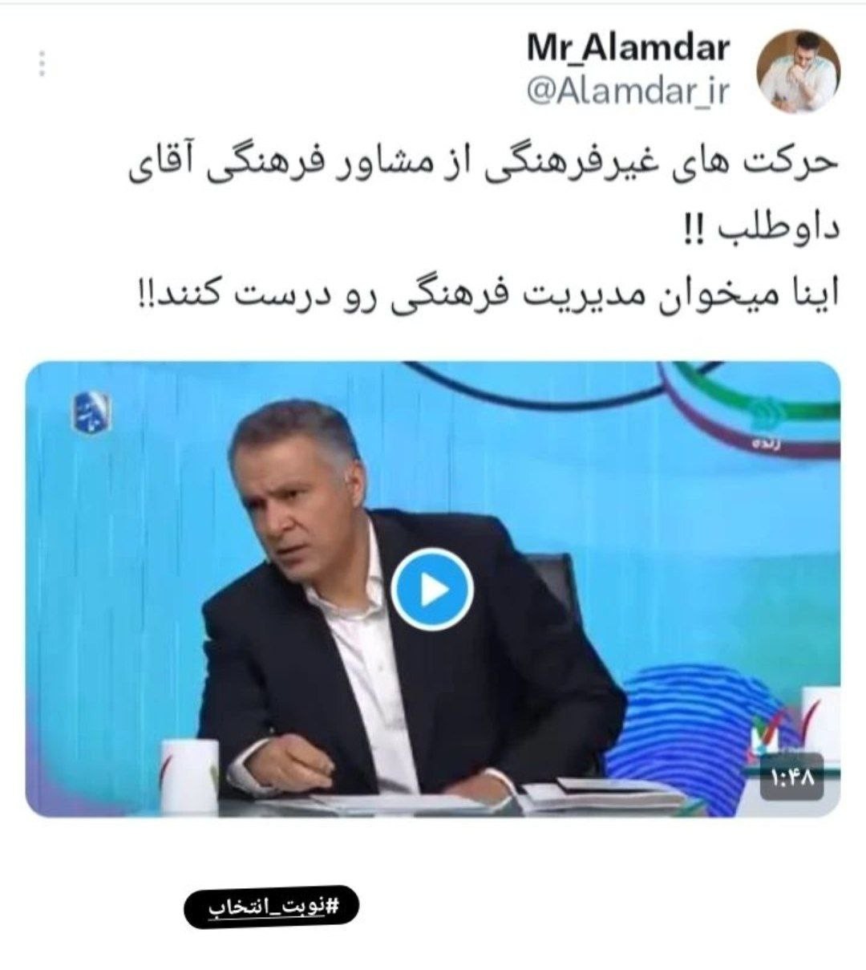The height and width of the screenshot is (970, 866).
Task: Open the three-dot more options menu
Action: coord(42,63)
